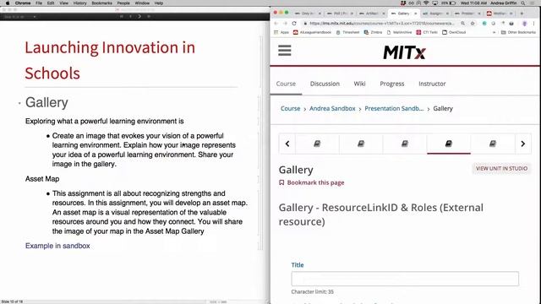Open the Apple menu
The width and height of the screenshot is (541, 304).
click(8, 3)
